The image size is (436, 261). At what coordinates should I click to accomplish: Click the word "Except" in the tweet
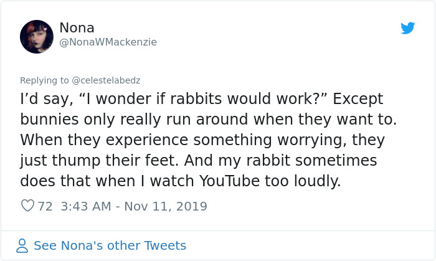point(354,99)
